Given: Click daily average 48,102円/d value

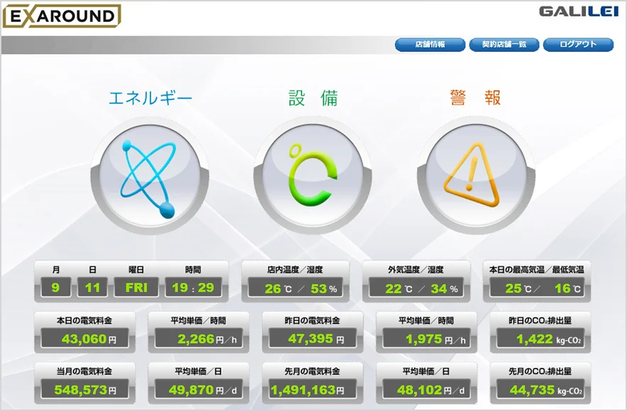Looking at the screenshot, I should (x=427, y=390).
